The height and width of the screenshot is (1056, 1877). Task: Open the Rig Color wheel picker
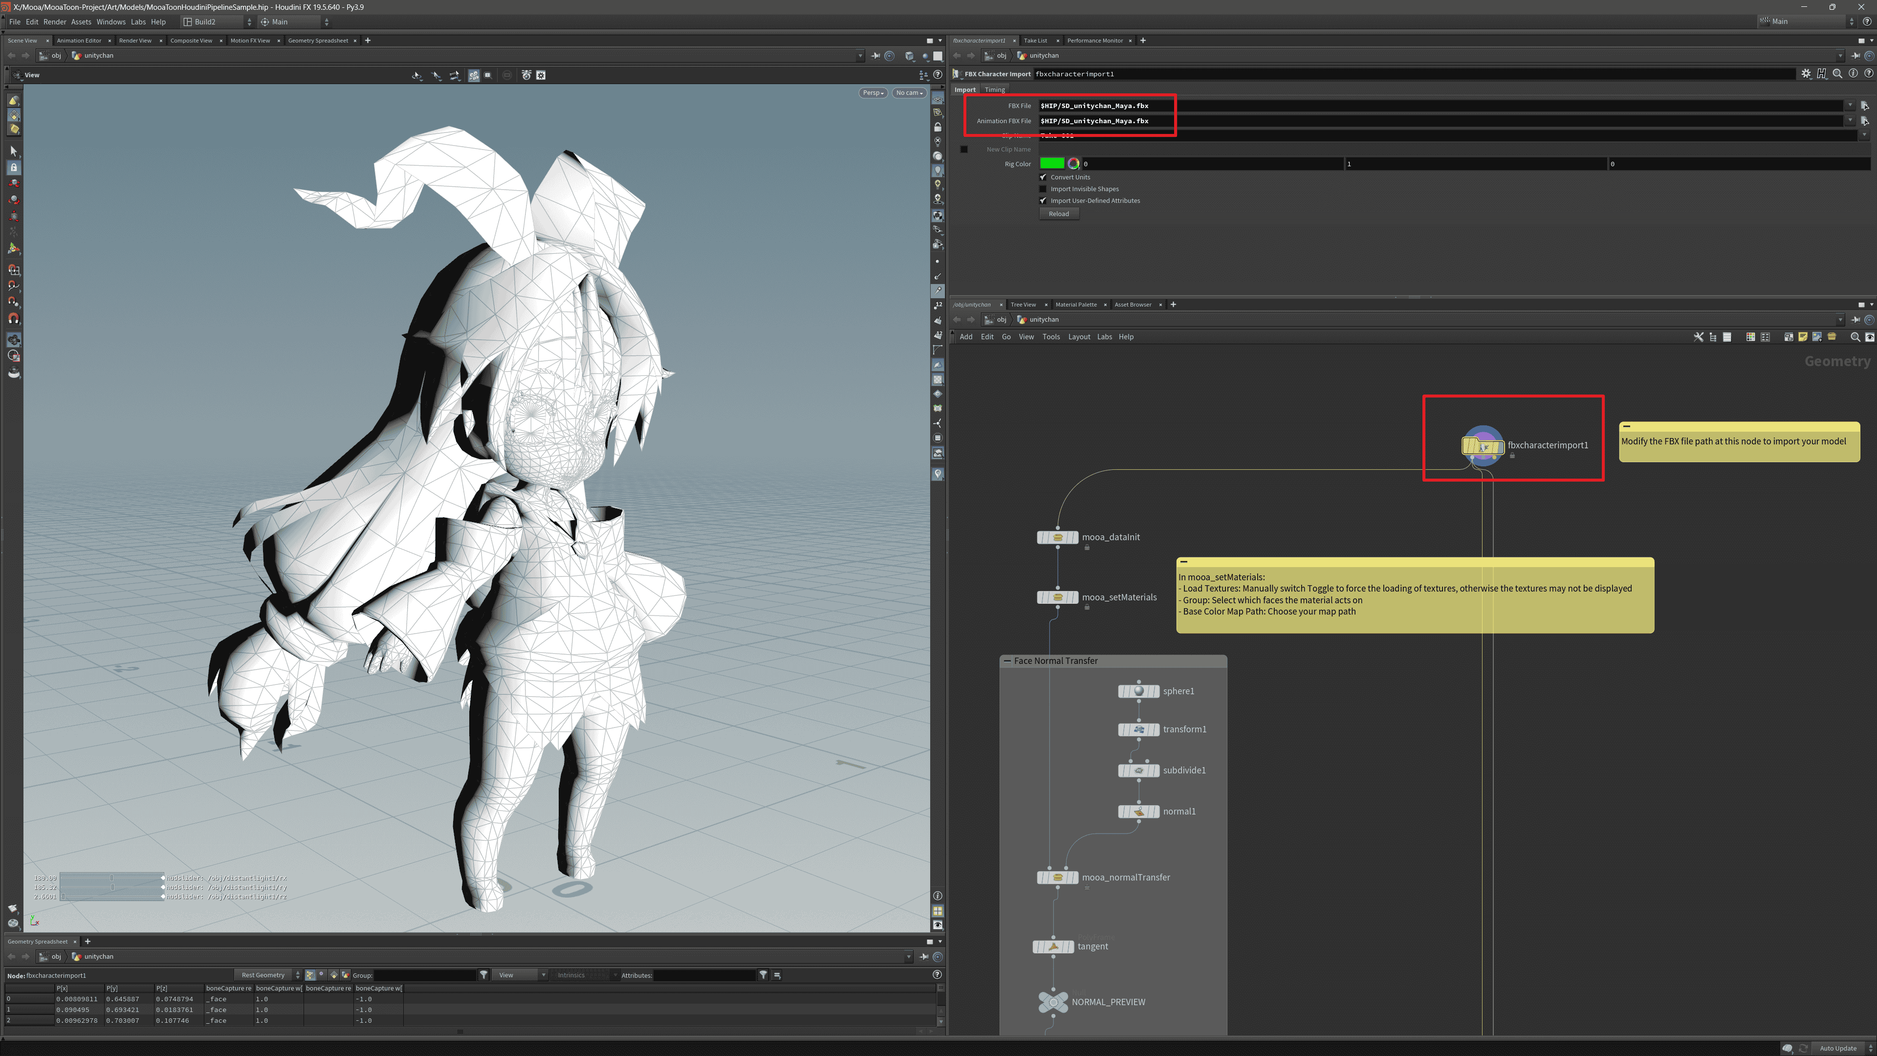click(1073, 164)
